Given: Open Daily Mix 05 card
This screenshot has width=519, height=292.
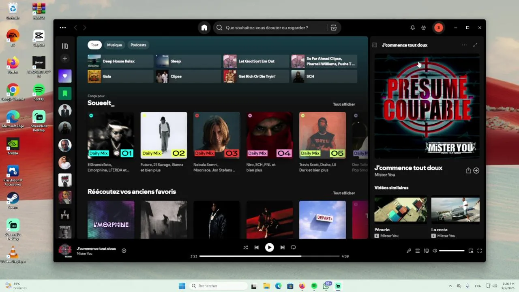Looking at the screenshot, I should (322, 142).
